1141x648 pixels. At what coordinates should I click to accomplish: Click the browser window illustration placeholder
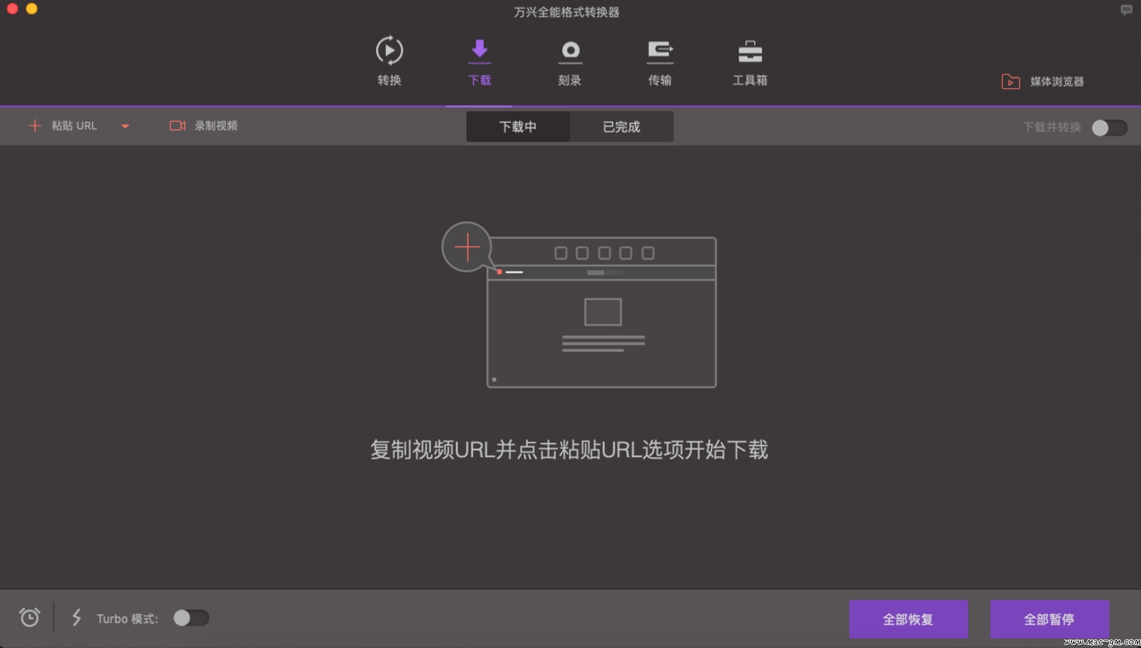point(601,312)
